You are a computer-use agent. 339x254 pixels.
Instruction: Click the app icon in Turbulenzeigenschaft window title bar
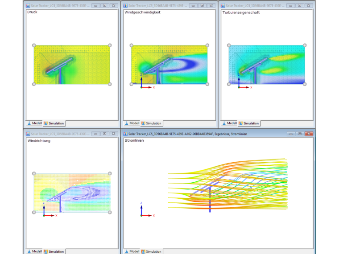click(x=223, y=6)
